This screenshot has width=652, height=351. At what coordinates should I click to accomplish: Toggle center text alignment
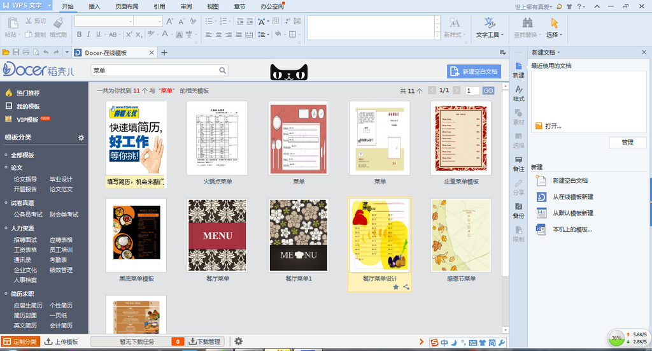(x=219, y=34)
